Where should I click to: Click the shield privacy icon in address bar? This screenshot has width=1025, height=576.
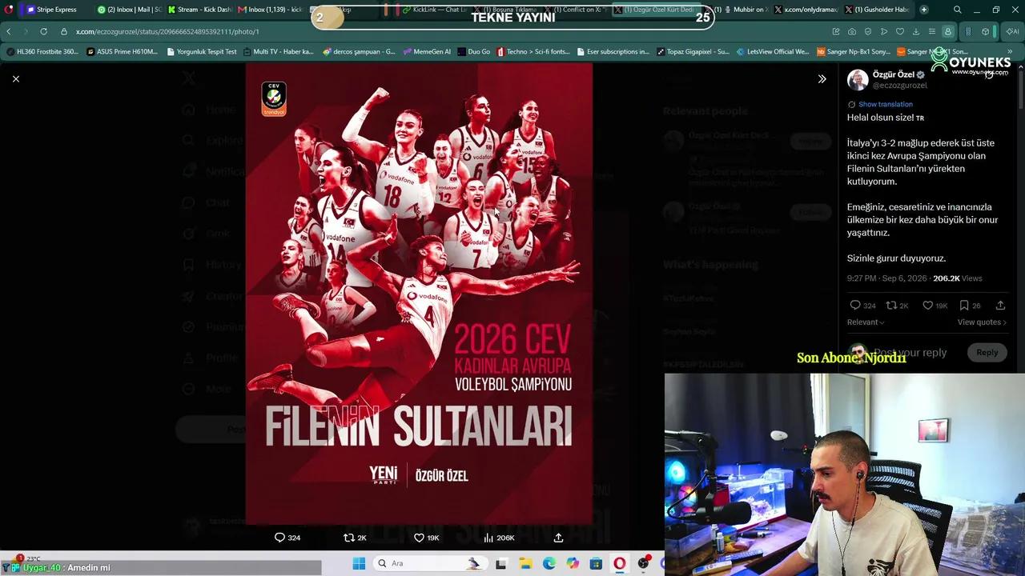[868, 31]
